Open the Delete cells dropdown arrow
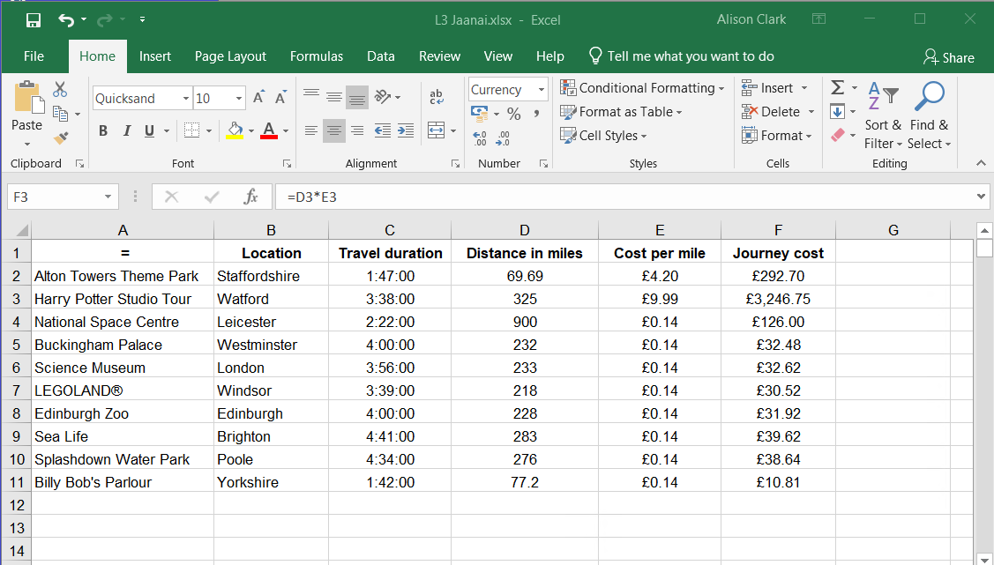The image size is (994, 565). click(811, 112)
